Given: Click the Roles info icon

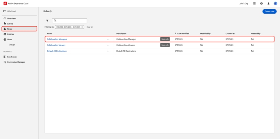Looking at the screenshot, I should (50, 12).
